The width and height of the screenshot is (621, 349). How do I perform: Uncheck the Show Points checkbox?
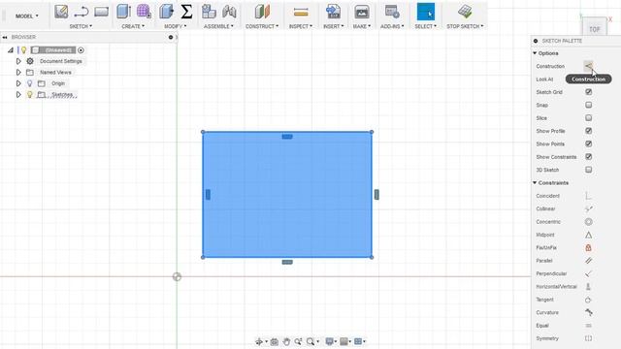coord(589,143)
